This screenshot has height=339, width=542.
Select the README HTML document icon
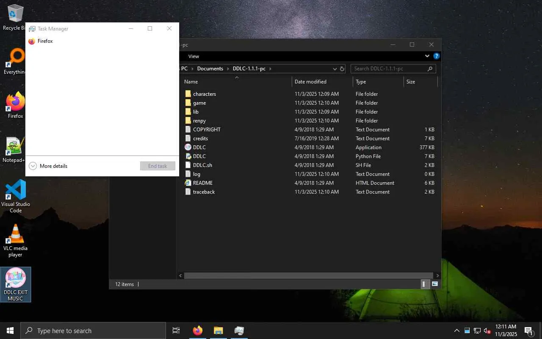click(x=188, y=183)
